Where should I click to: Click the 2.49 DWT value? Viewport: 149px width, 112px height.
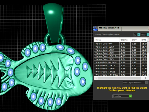pyautogui.click(x=134, y=63)
